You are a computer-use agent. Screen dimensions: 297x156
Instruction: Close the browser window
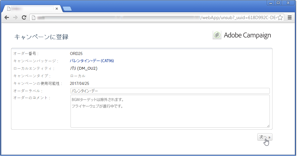pyautogui.click(x=288, y=3)
